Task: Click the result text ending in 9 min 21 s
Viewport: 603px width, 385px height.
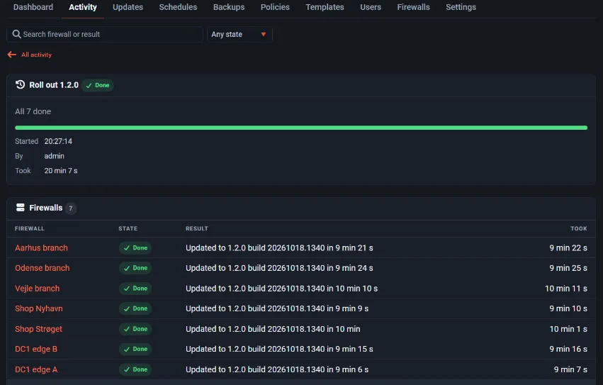Action: coord(279,248)
